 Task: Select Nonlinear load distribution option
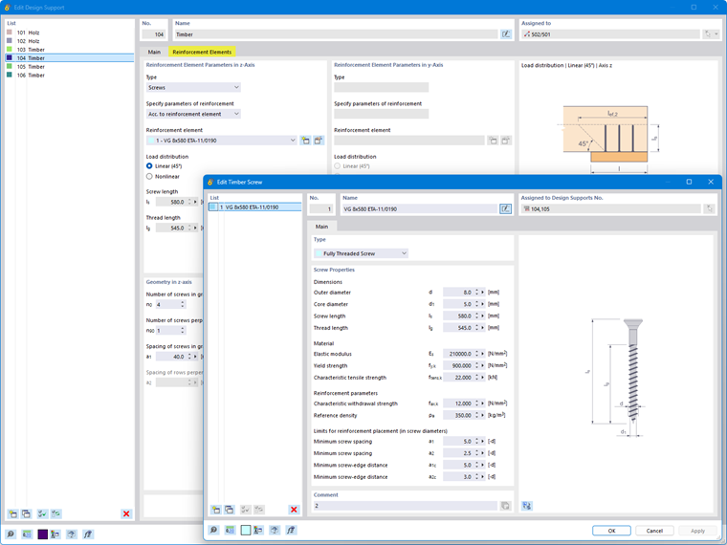tap(163, 177)
